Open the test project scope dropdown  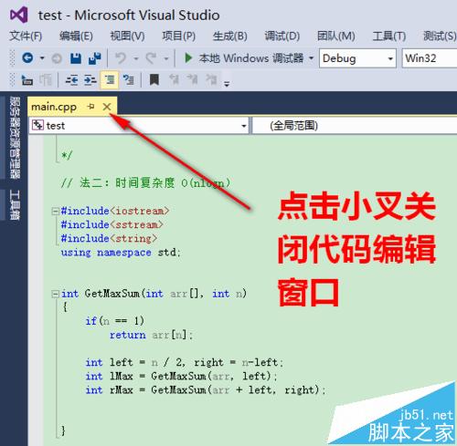point(139,126)
